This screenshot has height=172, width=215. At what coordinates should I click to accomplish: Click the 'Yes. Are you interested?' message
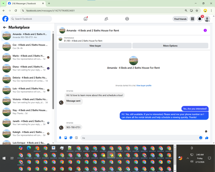(x=195, y=109)
